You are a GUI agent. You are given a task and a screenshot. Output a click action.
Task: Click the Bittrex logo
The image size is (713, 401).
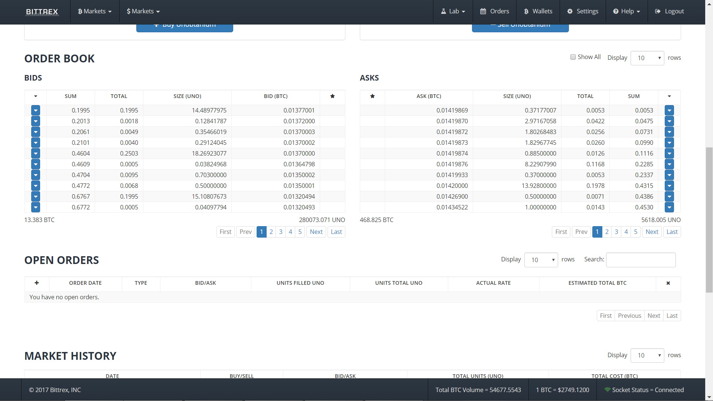pos(42,12)
